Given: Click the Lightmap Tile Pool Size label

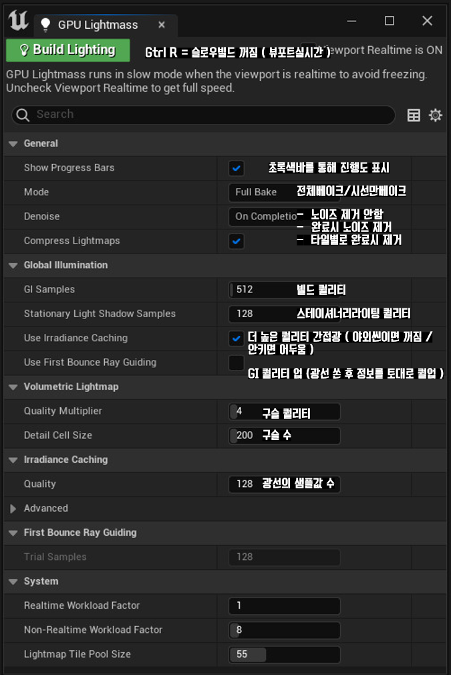Looking at the screenshot, I should 78,654.
